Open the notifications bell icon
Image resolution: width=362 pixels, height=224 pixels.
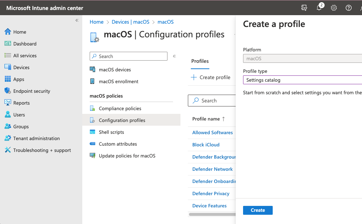point(319,8)
